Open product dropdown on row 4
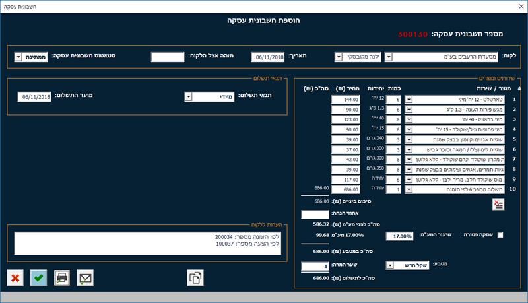 coord(409,129)
